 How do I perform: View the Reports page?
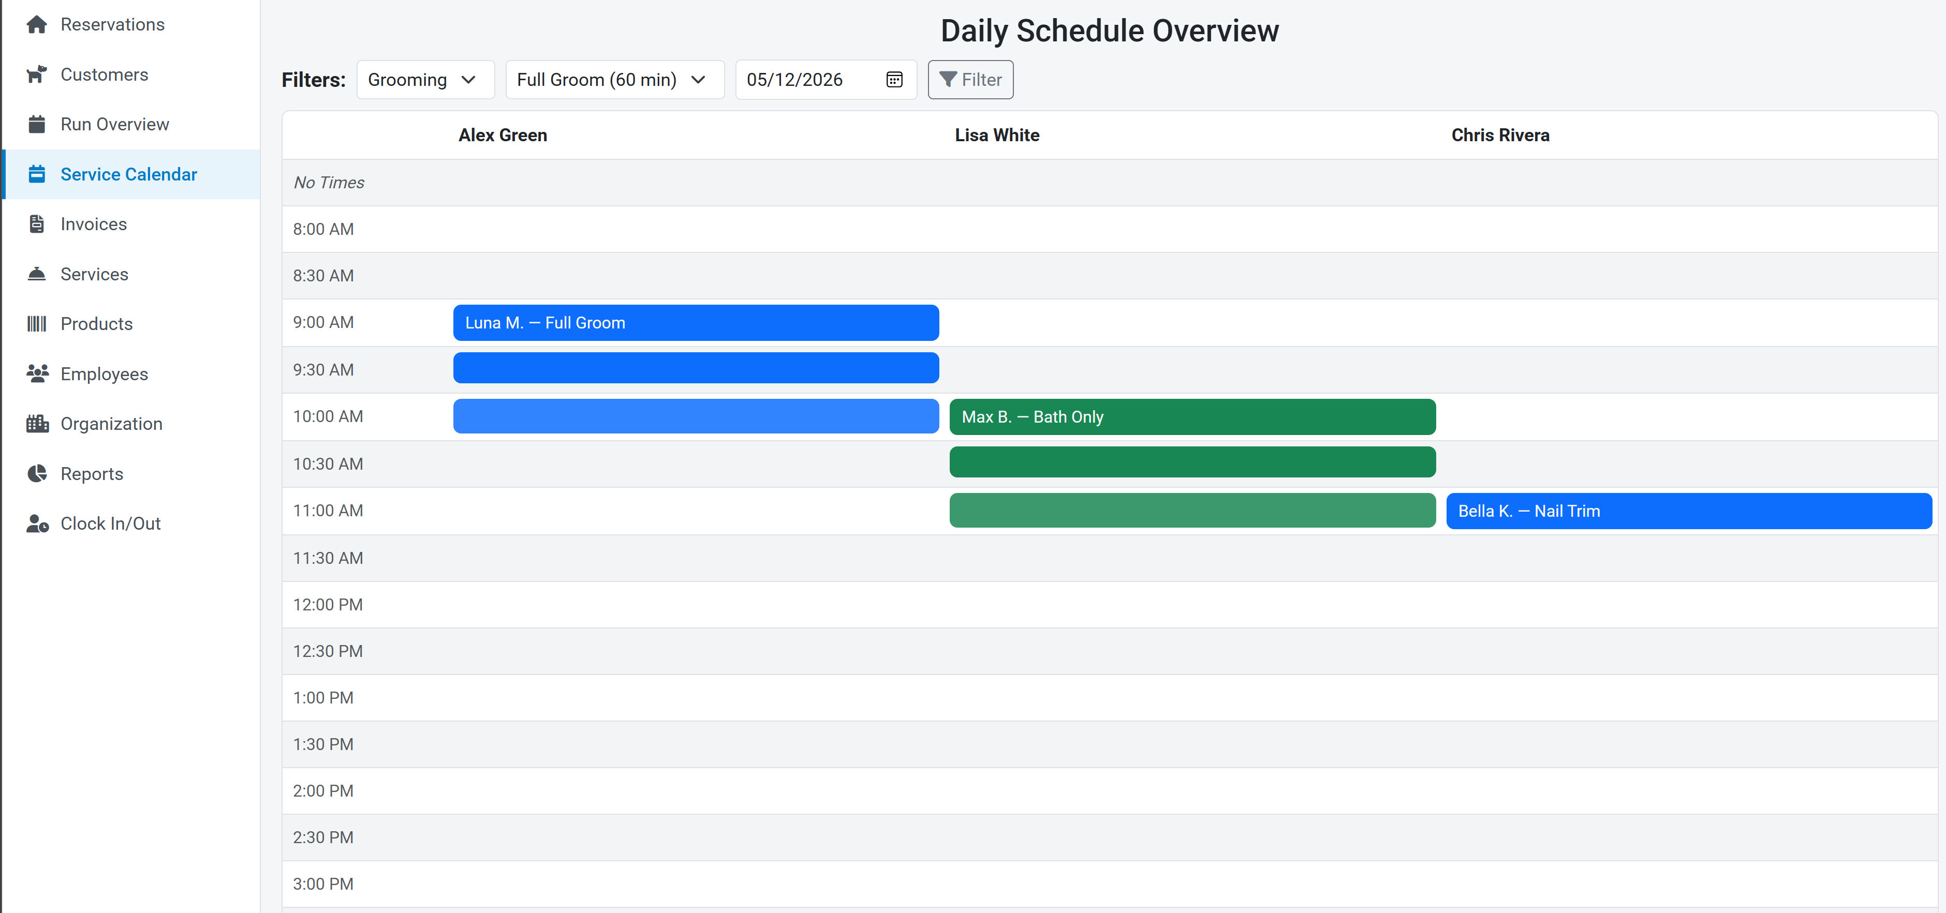[131, 473]
